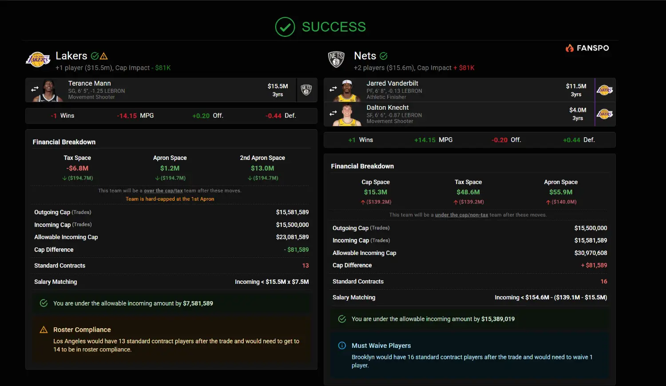The height and width of the screenshot is (386, 666).
Task: Open the FANSPO logo link
Action: click(x=587, y=48)
